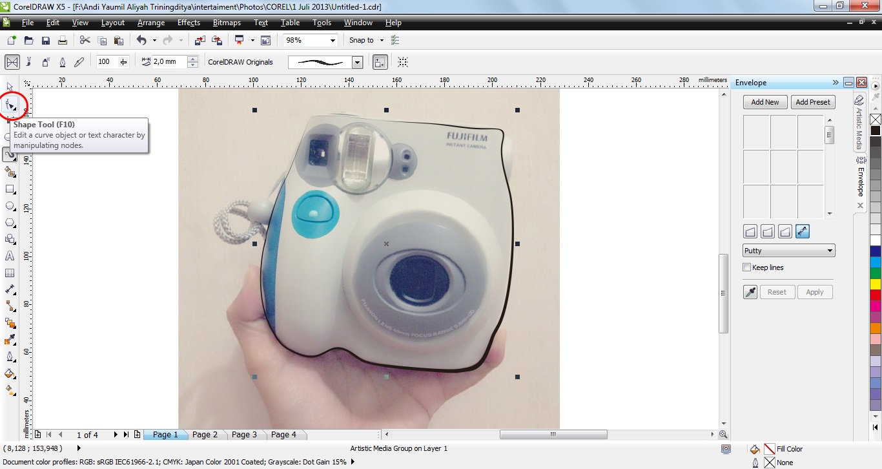The image size is (882, 469).
Task: Open the Bitmaps menu
Action: (x=227, y=23)
